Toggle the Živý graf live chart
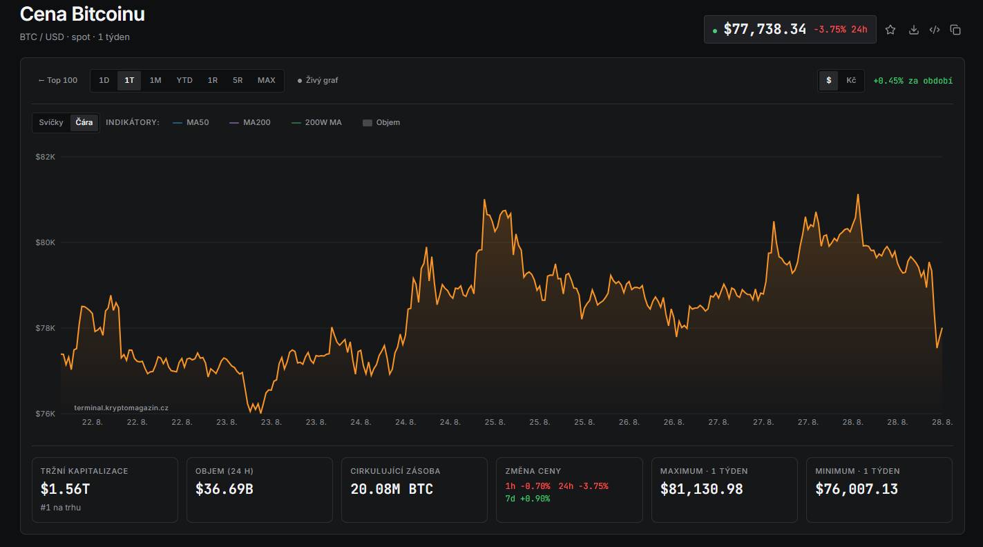This screenshot has height=547, width=983. point(318,80)
